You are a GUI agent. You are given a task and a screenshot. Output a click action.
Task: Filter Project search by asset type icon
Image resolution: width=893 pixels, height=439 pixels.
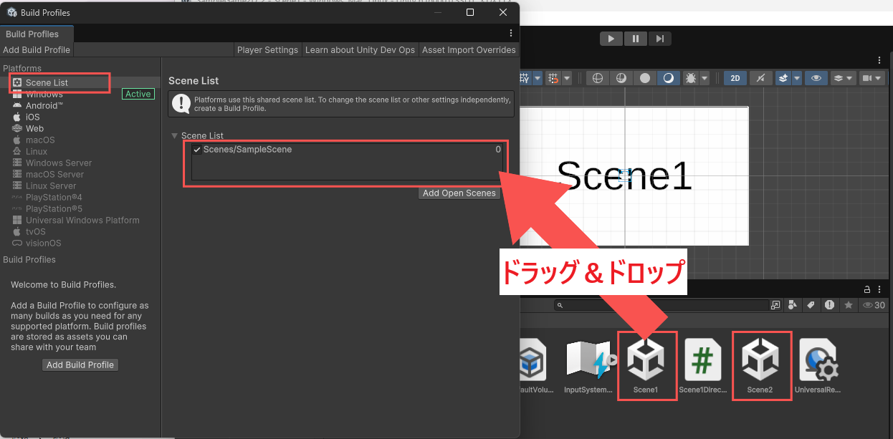(x=792, y=305)
